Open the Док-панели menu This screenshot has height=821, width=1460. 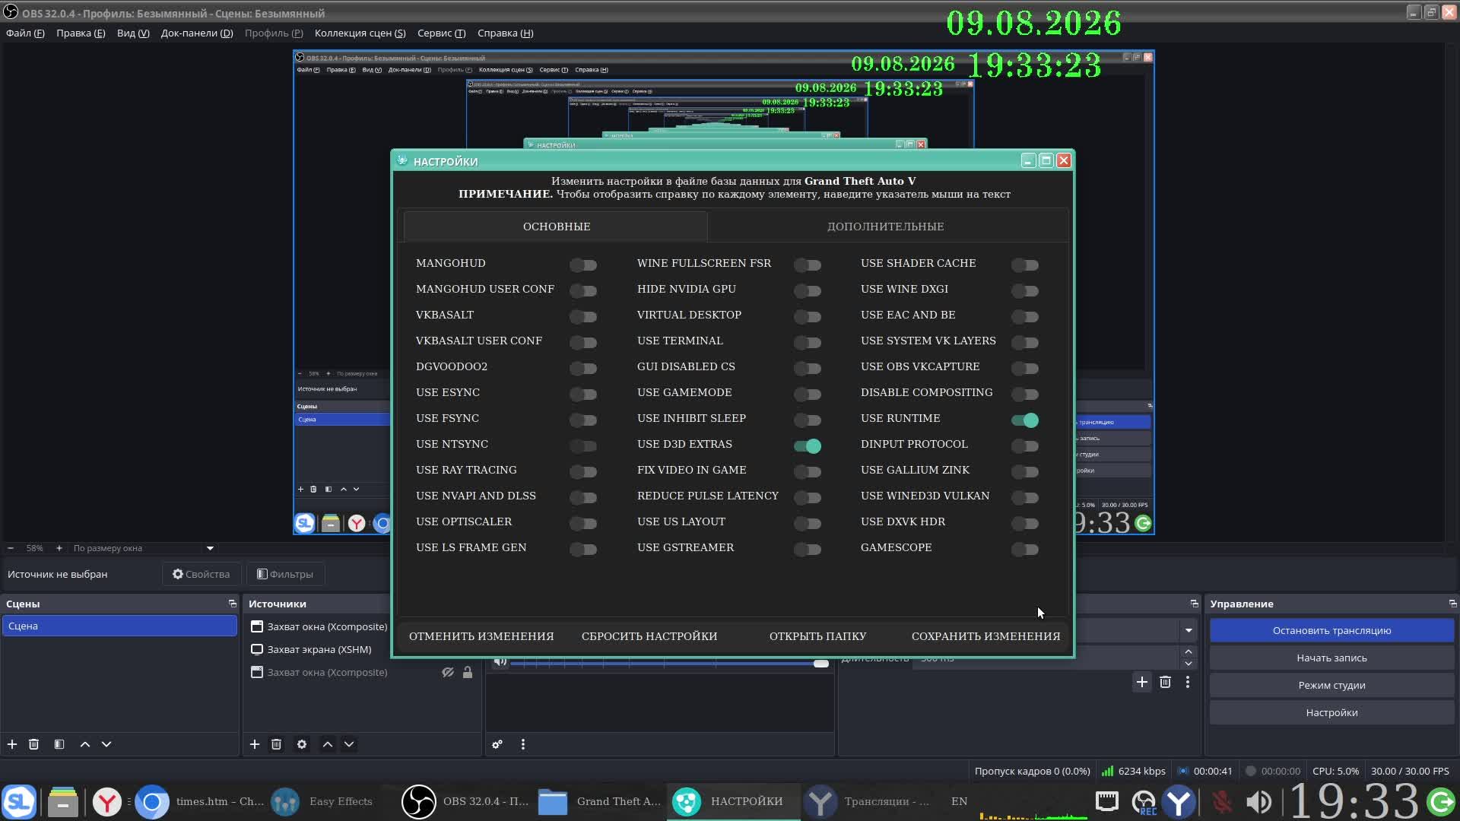197,33
